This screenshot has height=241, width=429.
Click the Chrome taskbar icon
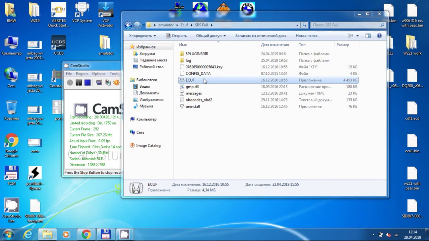(x=86, y=235)
